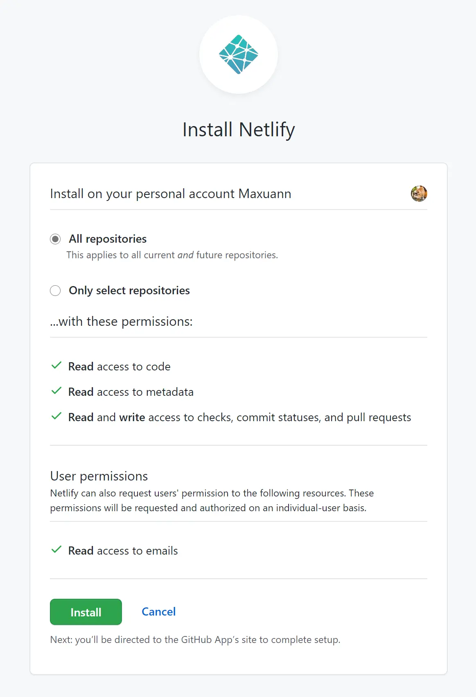The image size is (476, 697).
Task: Click the "with these permissions" heading
Action: tap(121, 322)
